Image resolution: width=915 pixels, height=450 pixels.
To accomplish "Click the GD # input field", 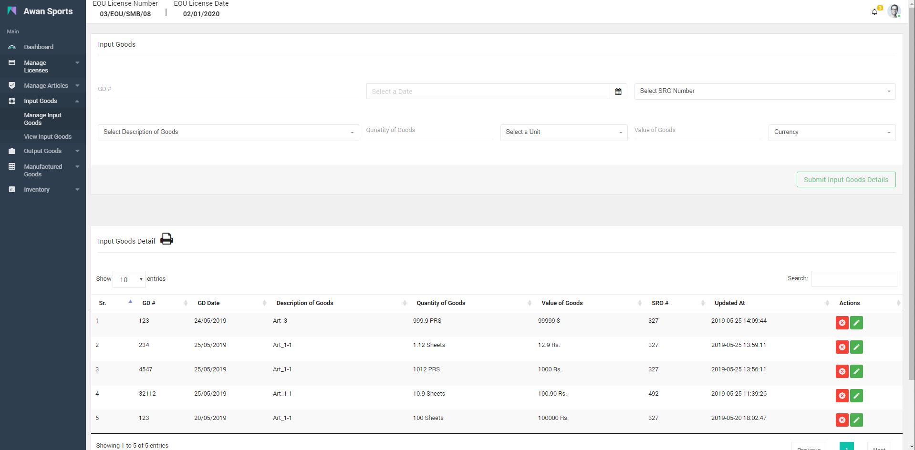I will 228,90.
